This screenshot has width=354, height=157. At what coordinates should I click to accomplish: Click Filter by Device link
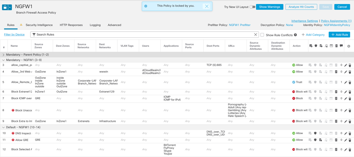tap(14, 34)
